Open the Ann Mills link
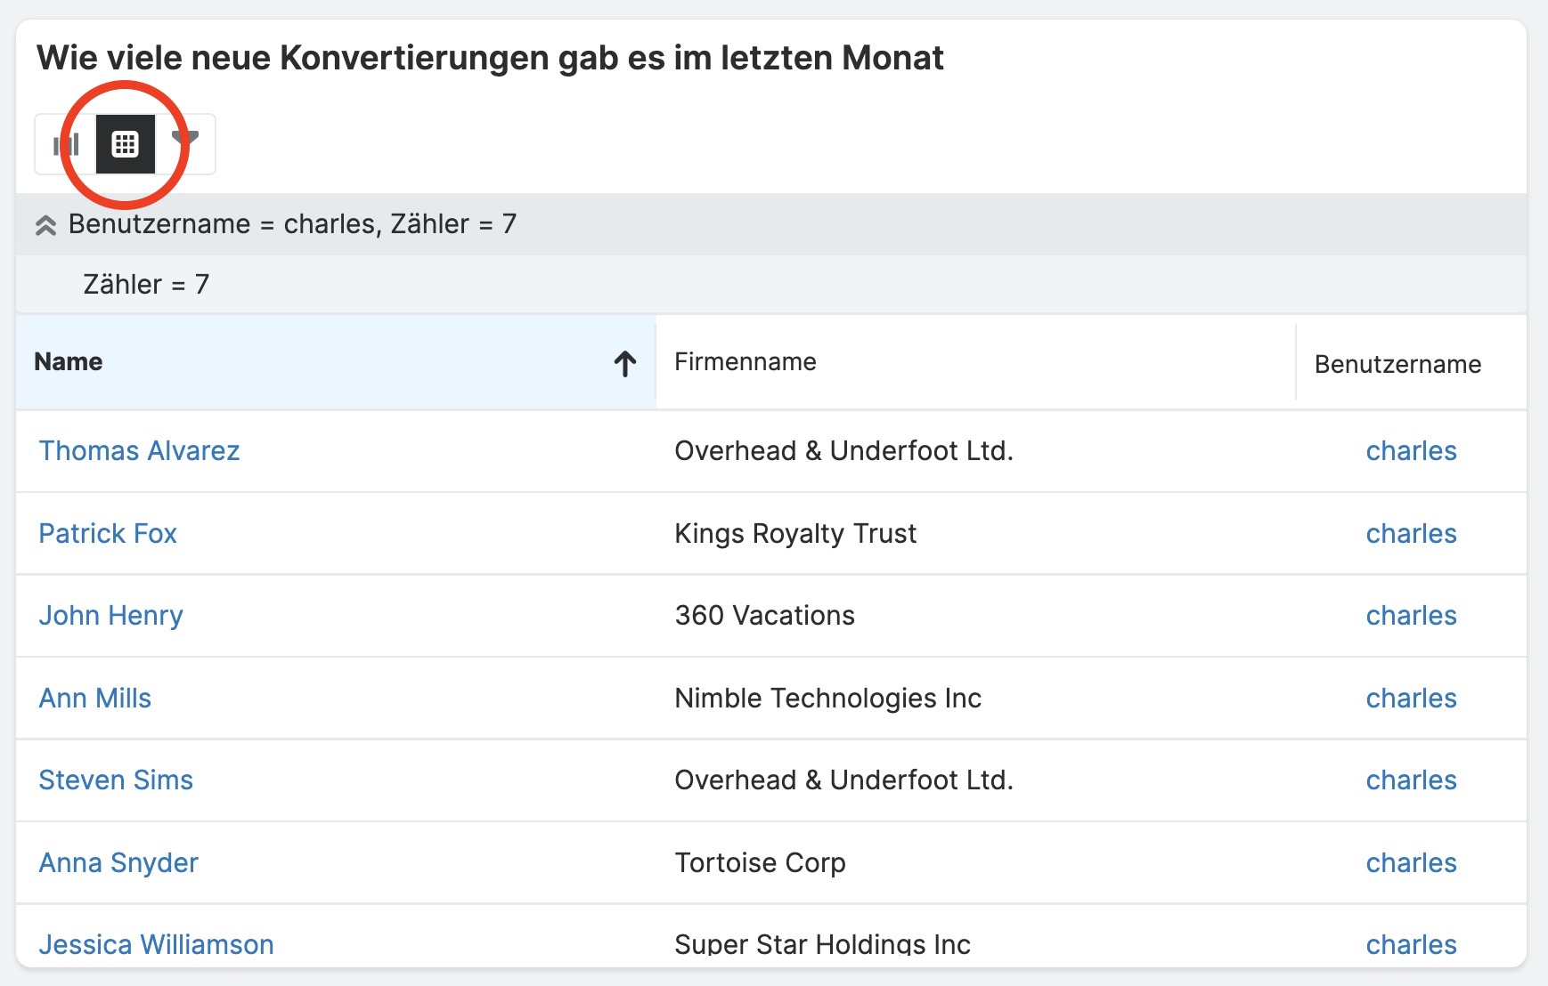The width and height of the screenshot is (1548, 986). (94, 699)
